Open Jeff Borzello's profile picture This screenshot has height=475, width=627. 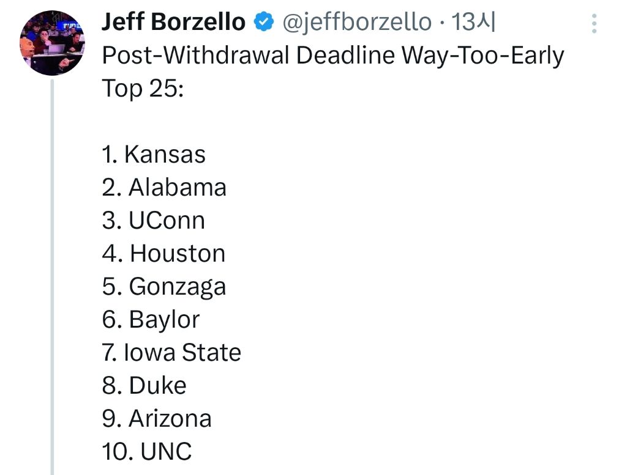point(53,43)
